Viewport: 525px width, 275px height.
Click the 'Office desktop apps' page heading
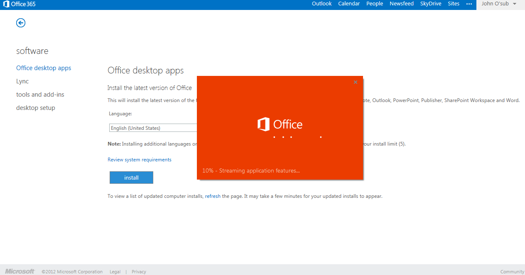(x=145, y=71)
